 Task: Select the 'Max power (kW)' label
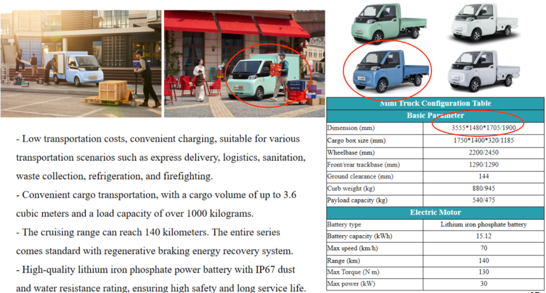[351, 284]
